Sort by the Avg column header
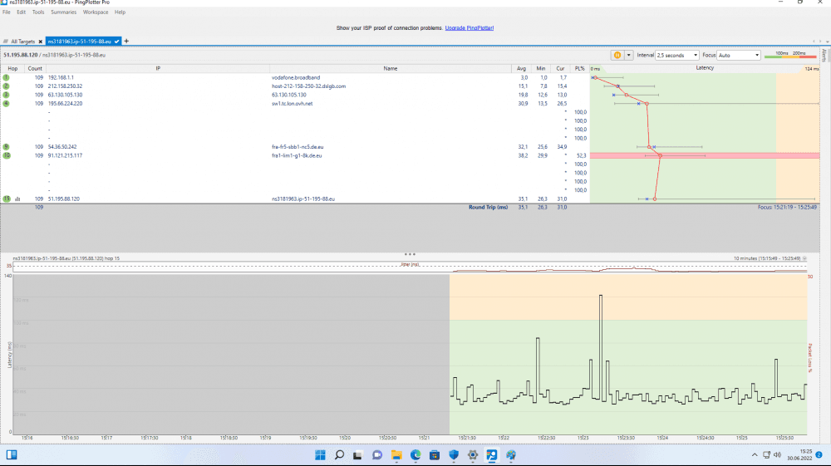The image size is (831, 466). (522, 68)
